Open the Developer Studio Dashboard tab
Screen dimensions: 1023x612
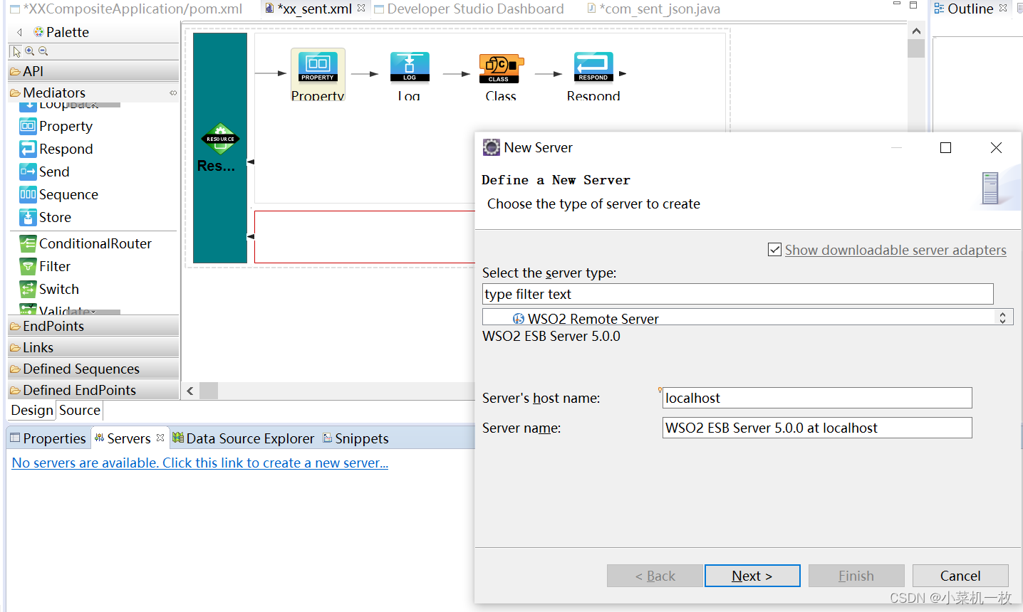469,9
